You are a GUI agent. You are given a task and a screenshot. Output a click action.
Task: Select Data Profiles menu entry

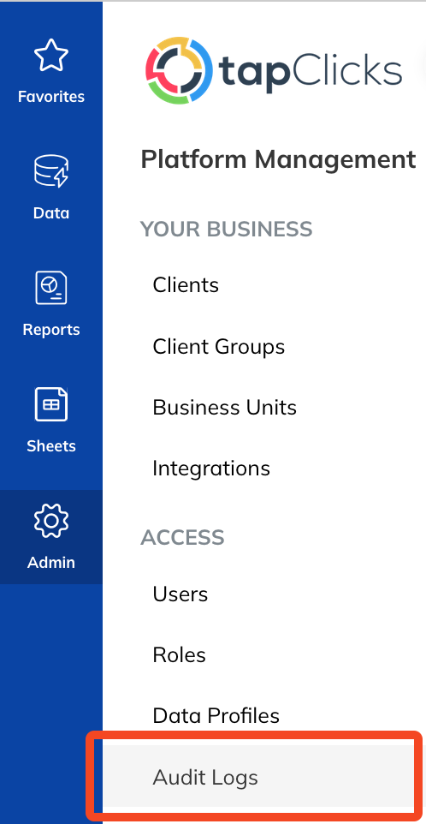(216, 716)
